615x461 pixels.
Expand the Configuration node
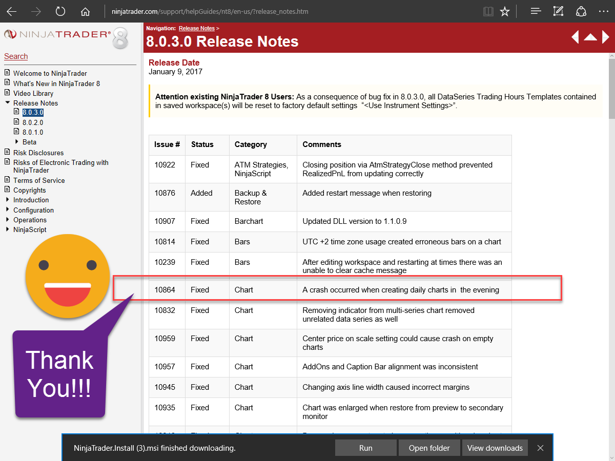7,210
